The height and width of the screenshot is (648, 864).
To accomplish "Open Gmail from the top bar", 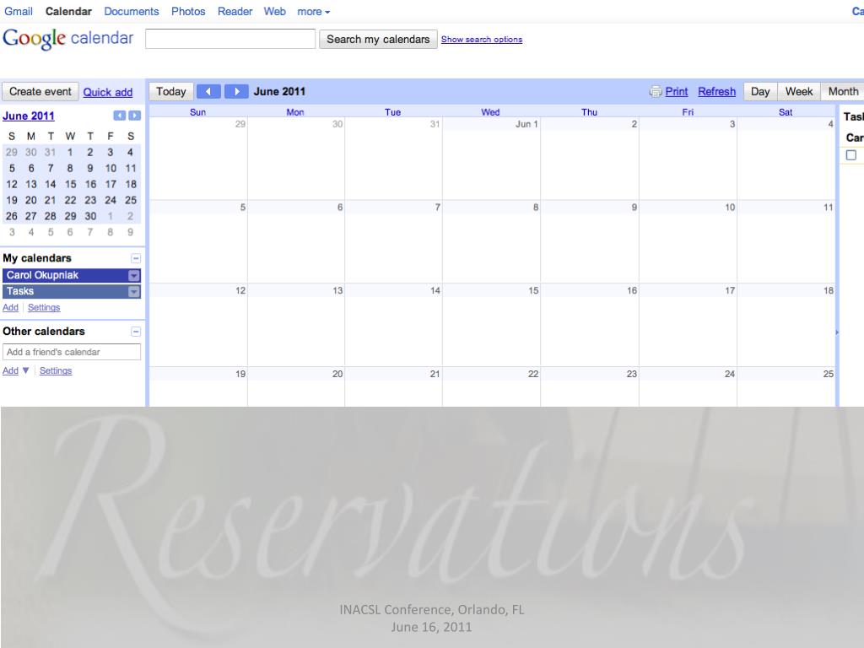I will [x=19, y=12].
